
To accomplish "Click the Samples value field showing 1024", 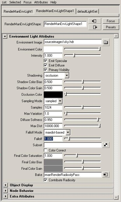I will click(53, 107).
